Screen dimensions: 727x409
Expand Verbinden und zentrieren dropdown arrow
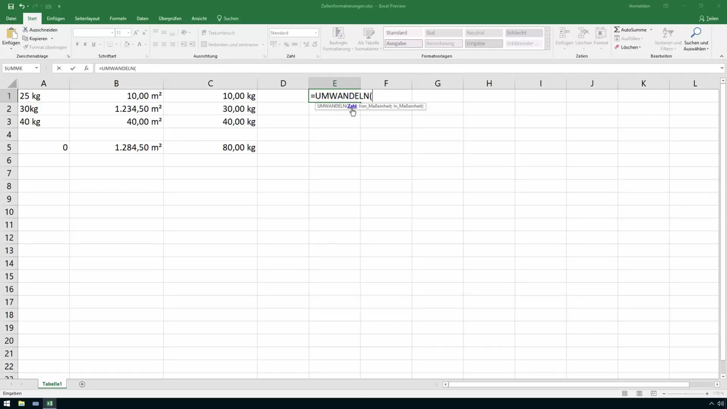click(x=263, y=44)
